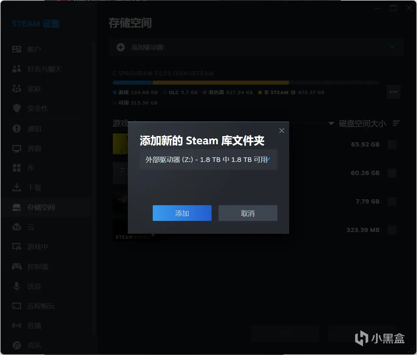Viewport: 417px width, 355px height.
Task: Click the 可用 315.36 GB legend entry
Action: coord(135,103)
